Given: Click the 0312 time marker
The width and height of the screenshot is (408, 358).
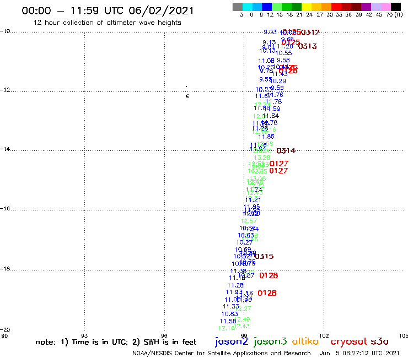Looking at the screenshot, I should pos(310,32).
